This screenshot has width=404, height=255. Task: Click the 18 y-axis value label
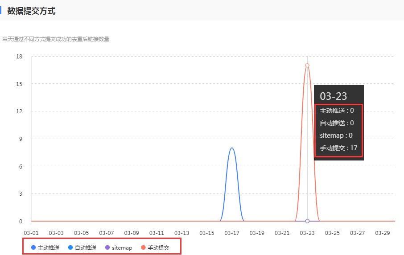(19, 56)
